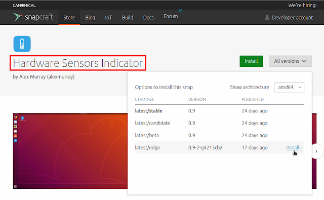Open the amd64 architecture dropdown
The image size is (324, 200).
click(289, 87)
